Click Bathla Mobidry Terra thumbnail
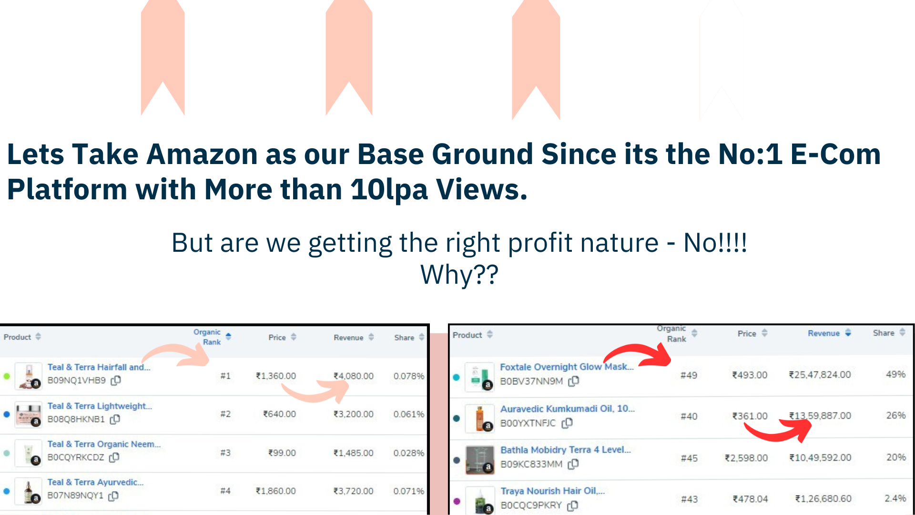915x515 pixels. click(x=479, y=460)
